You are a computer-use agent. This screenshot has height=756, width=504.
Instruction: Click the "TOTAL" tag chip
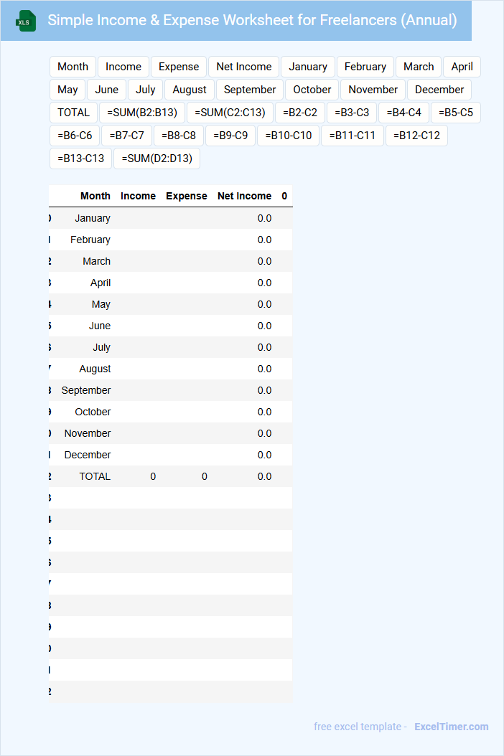[73, 113]
